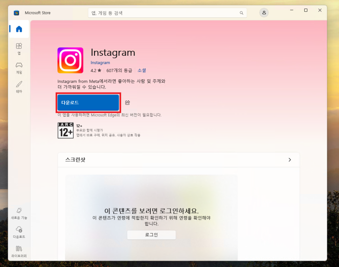Viewport: 339px width, 267px height.
Task: Click the 로그인 sign-in button
Action: [x=151, y=235]
